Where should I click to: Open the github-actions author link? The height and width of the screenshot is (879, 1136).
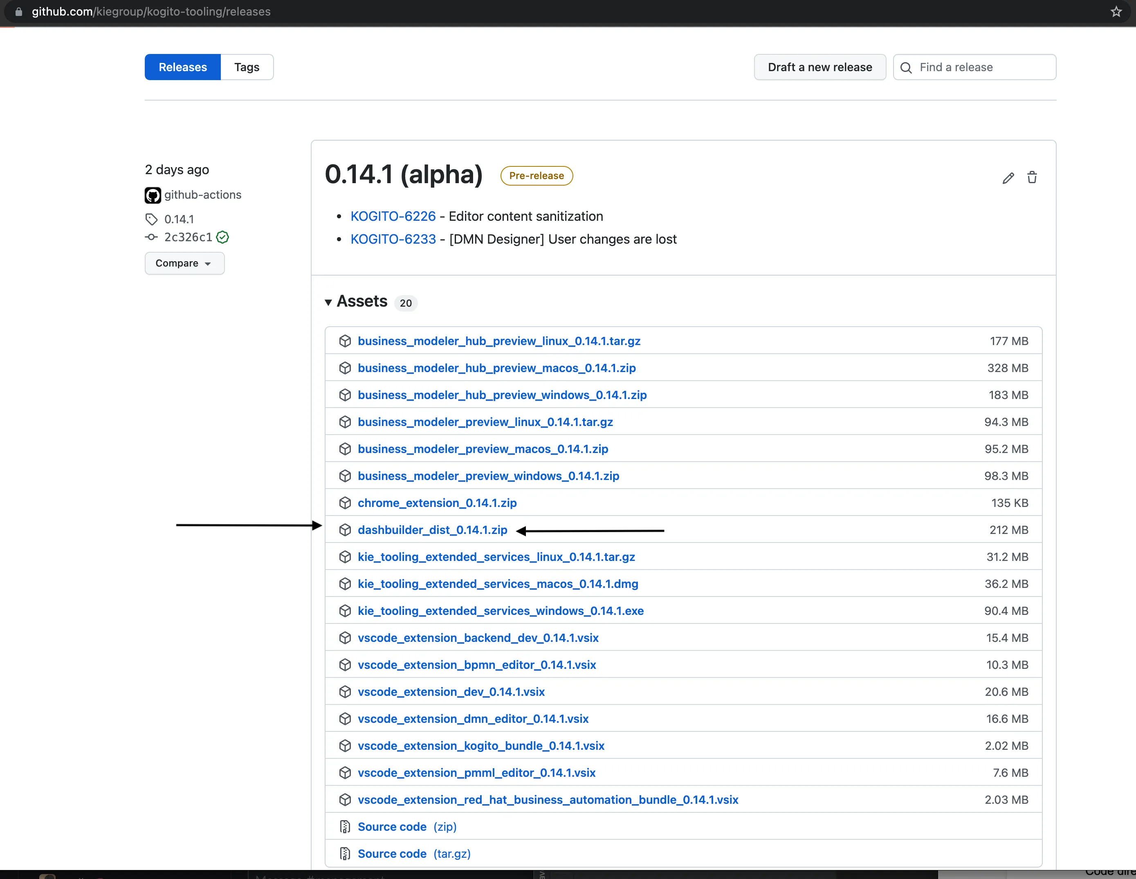[203, 195]
